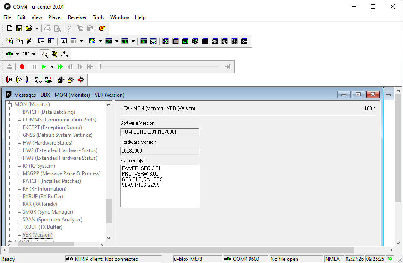Open the Edit menu
The image size is (403, 263).
[21, 17]
